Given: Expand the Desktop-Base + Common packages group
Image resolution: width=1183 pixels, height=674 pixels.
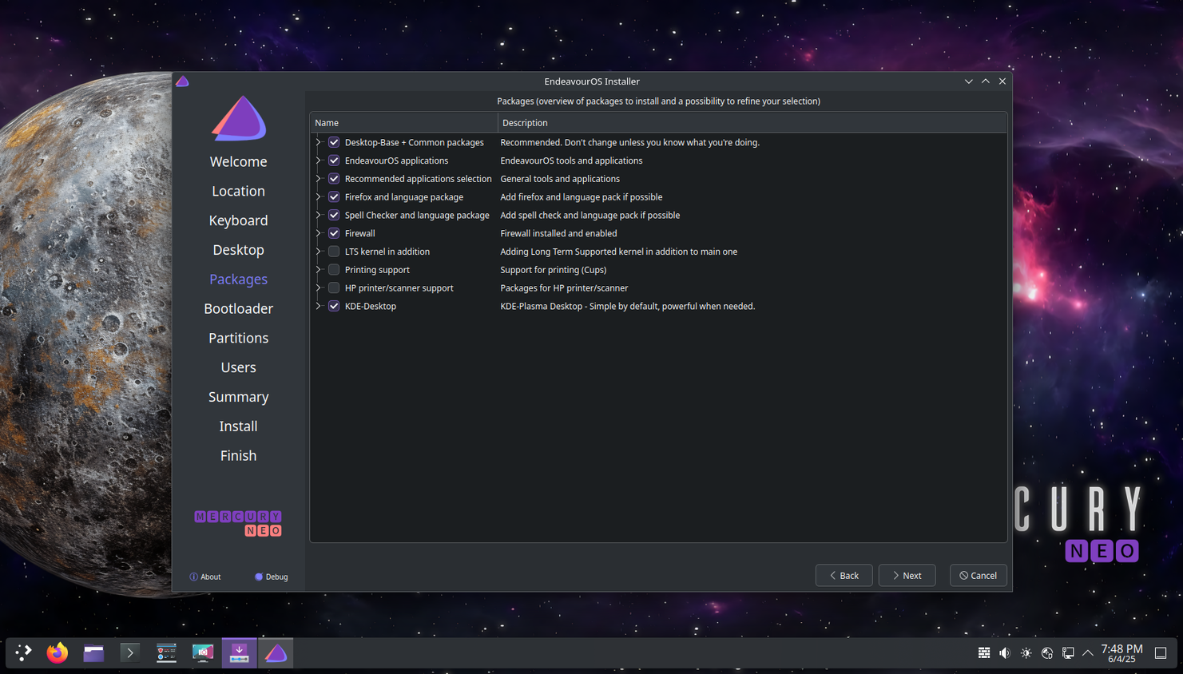Looking at the screenshot, I should (319, 142).
